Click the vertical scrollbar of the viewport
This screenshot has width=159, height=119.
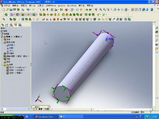(154, 66)
